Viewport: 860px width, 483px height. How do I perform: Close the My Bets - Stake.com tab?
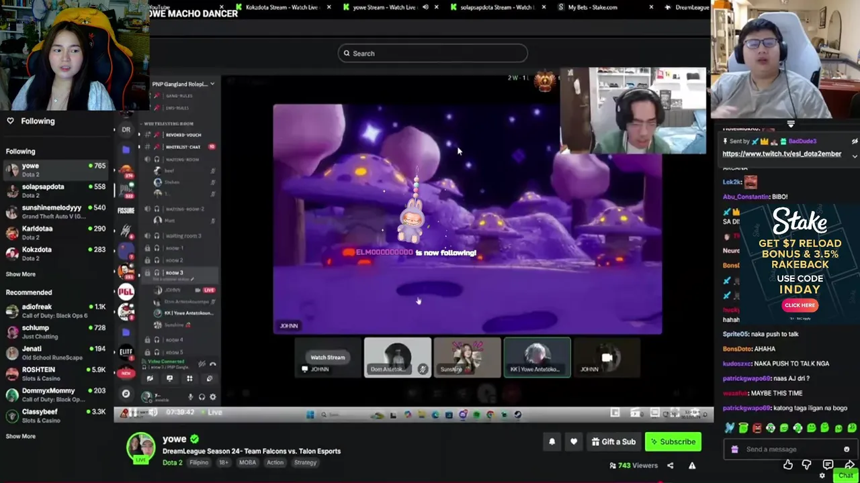pyautogui.click(x=651, y=7)
